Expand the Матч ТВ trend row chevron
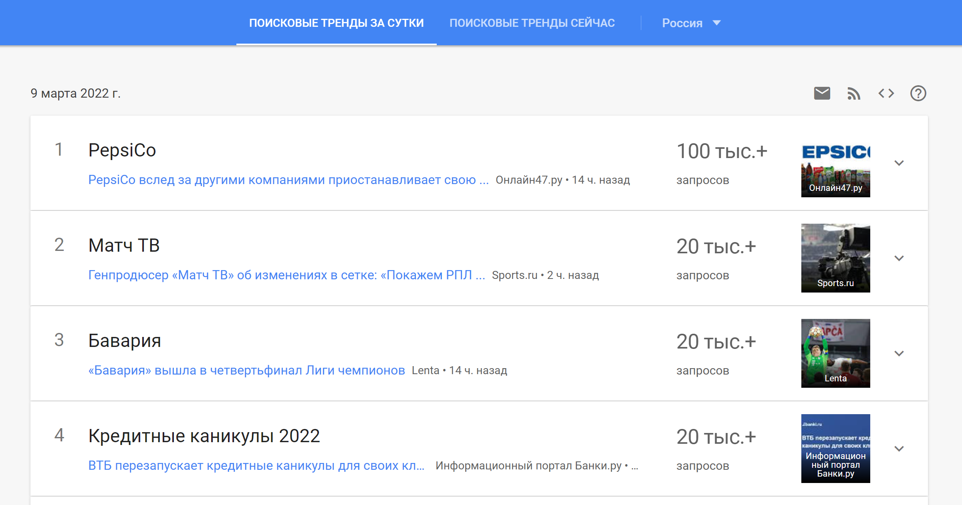 click(899, 258)
